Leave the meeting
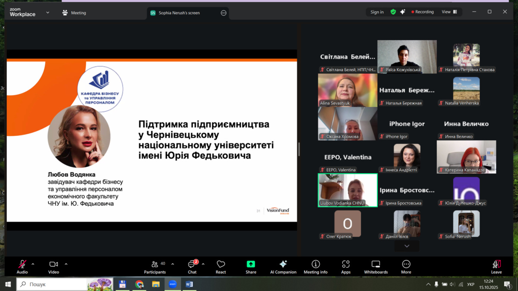The image size is (518, 291). coord(496,266)
